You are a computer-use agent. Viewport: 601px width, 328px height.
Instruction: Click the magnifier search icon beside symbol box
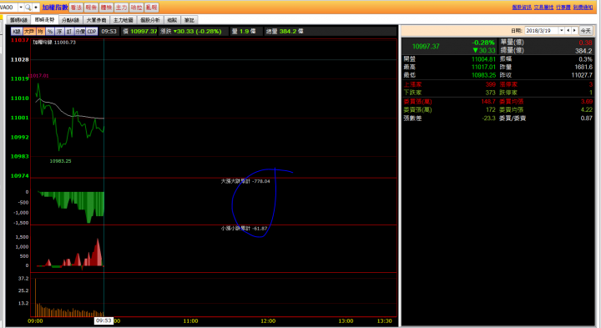(x=28, y=8)
